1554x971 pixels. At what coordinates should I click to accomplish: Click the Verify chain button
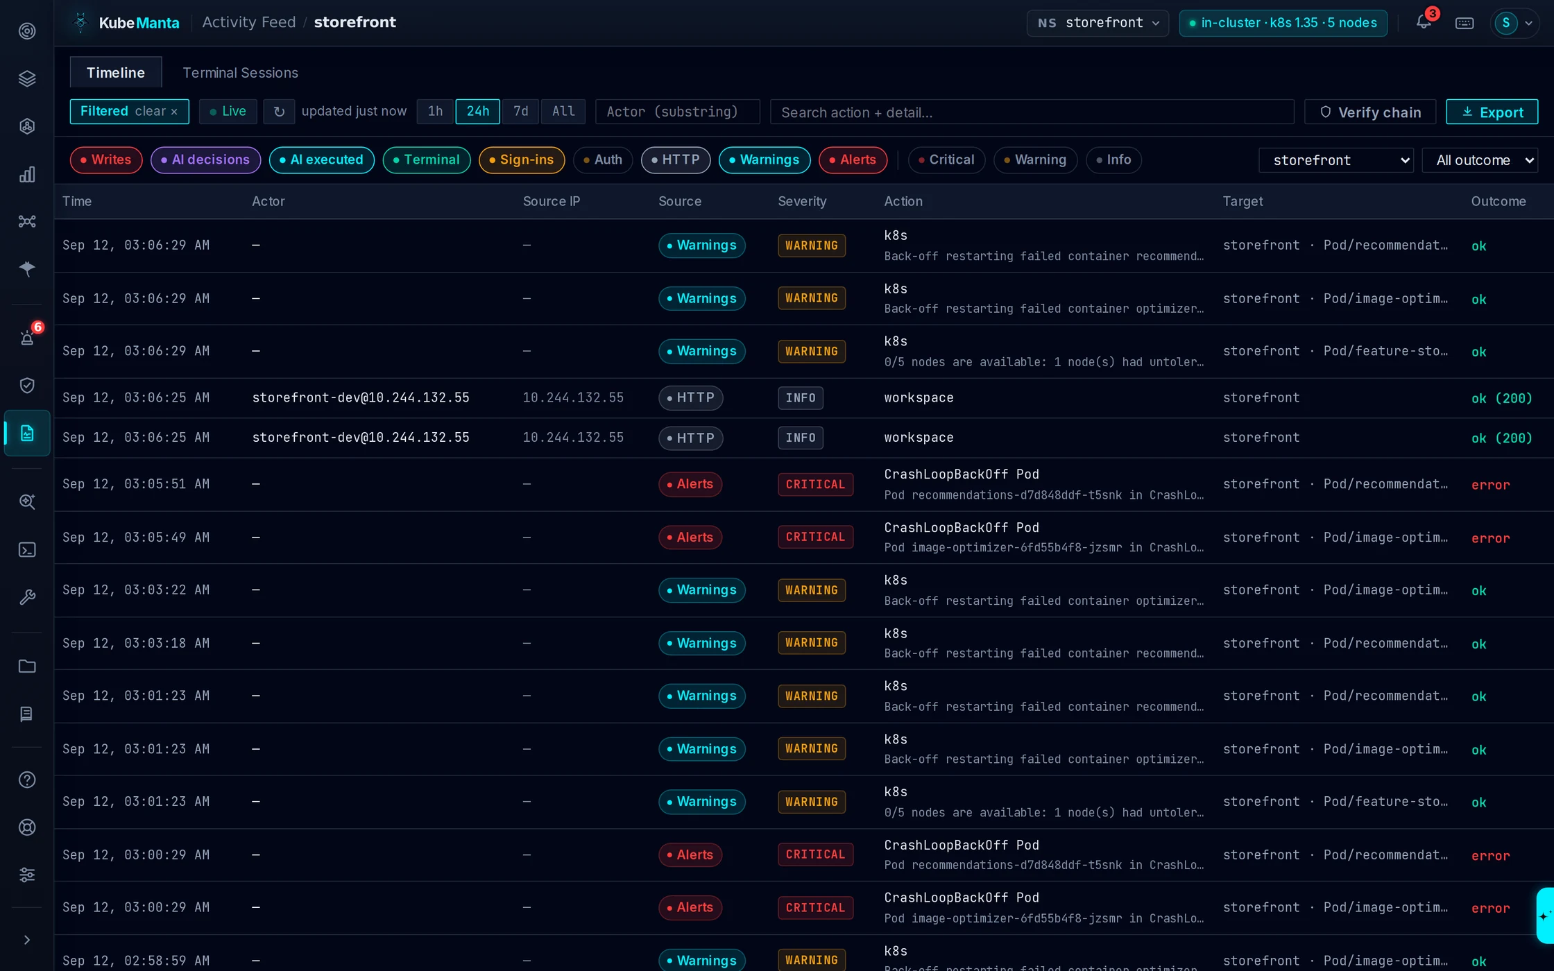(1370, 112)
